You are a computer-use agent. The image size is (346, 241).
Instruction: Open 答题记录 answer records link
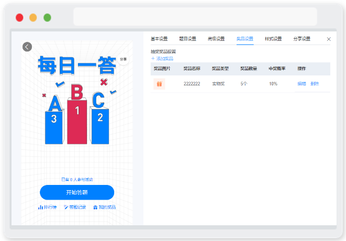75,207
